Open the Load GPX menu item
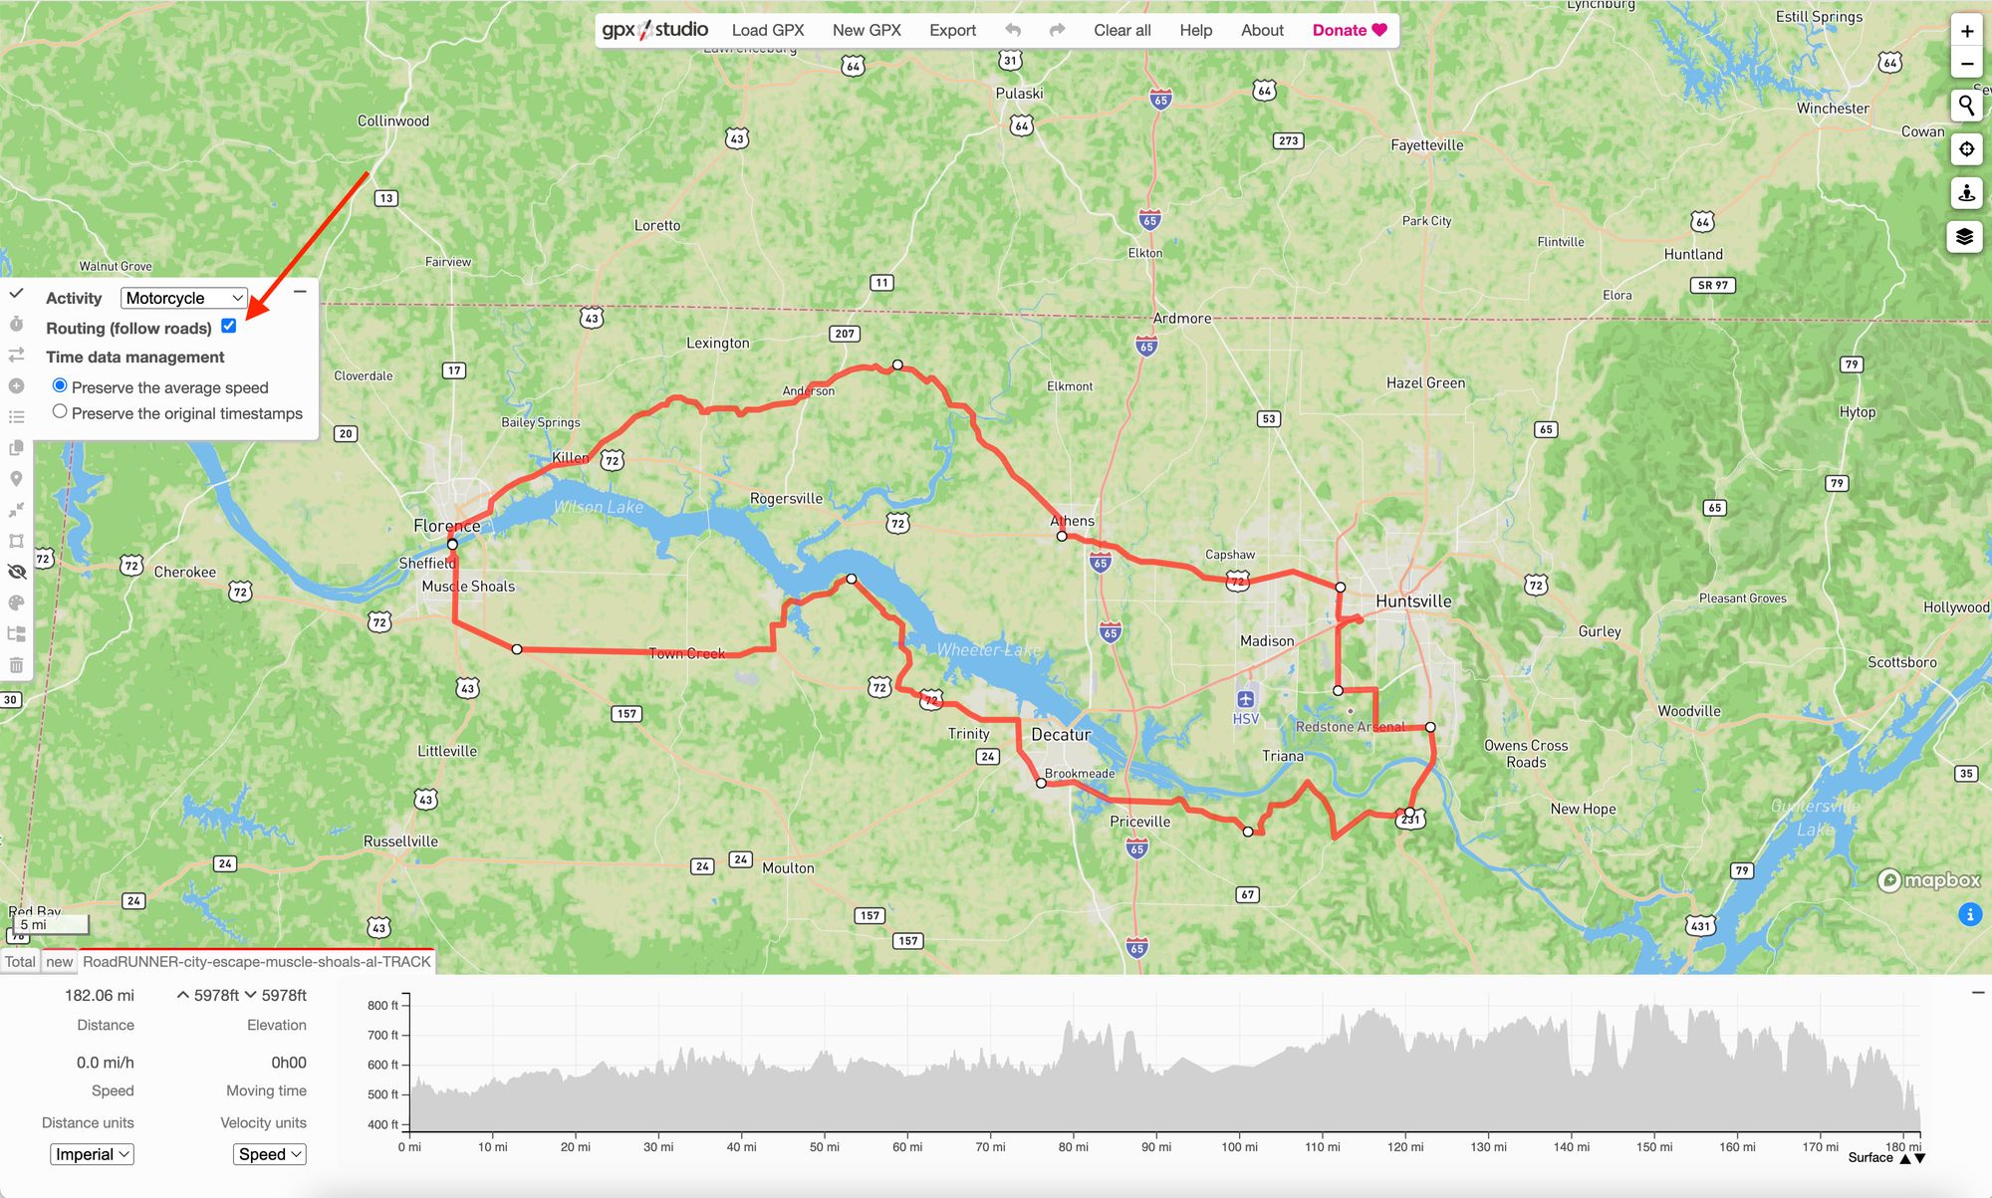 click(767, 29)
